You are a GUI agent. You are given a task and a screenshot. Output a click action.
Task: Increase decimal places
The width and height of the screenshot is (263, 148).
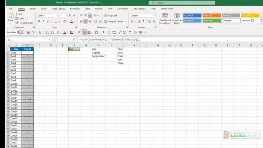[x=149, y=21]
